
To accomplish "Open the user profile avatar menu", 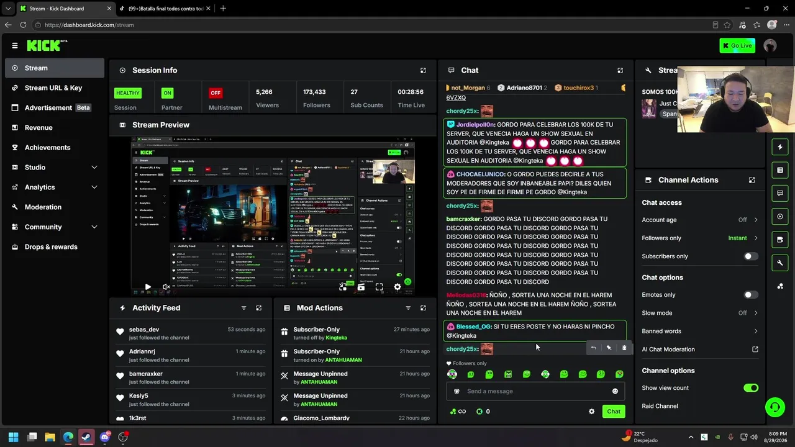I will tap(770, 45).
